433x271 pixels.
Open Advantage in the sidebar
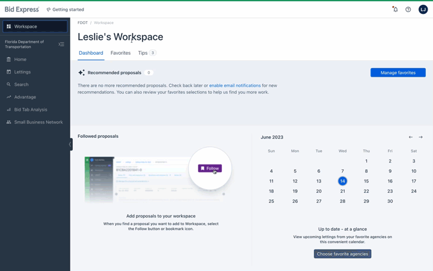click(25, 97)
